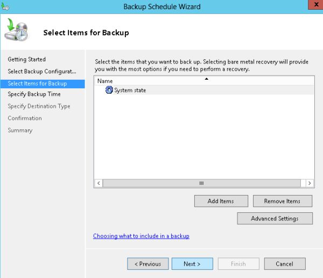Image resolution: width=323 pixels, height=278 pixels.
Task: Sort the list by the Name column header
Action: coord(204,81)
